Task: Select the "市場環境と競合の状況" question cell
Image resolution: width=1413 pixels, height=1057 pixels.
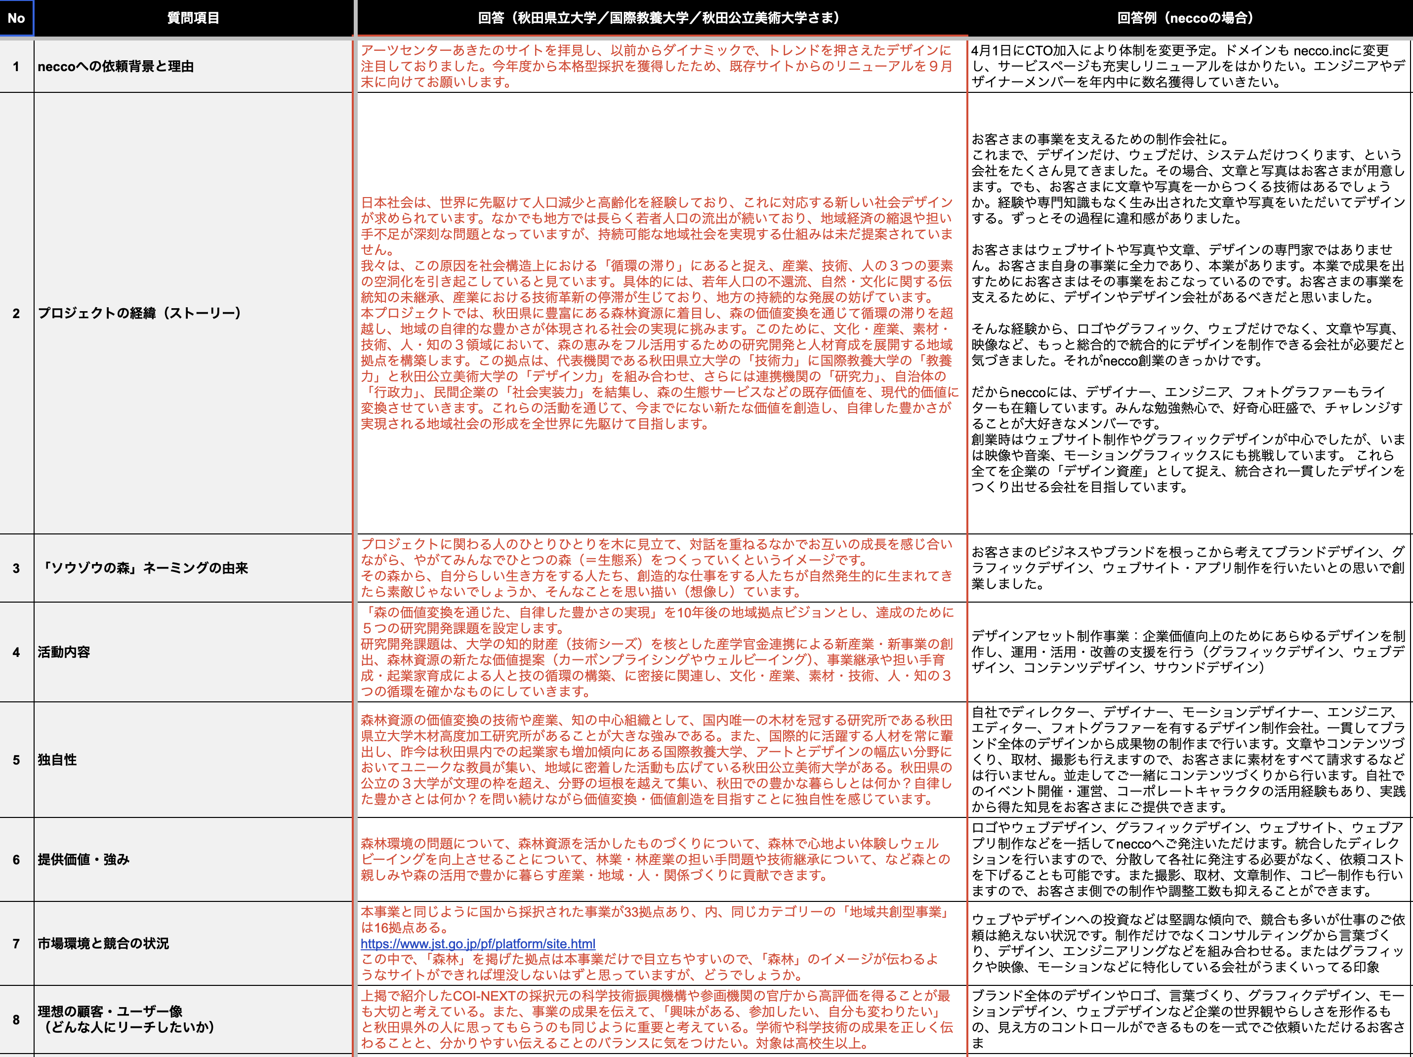Action: tap(193, 943)
